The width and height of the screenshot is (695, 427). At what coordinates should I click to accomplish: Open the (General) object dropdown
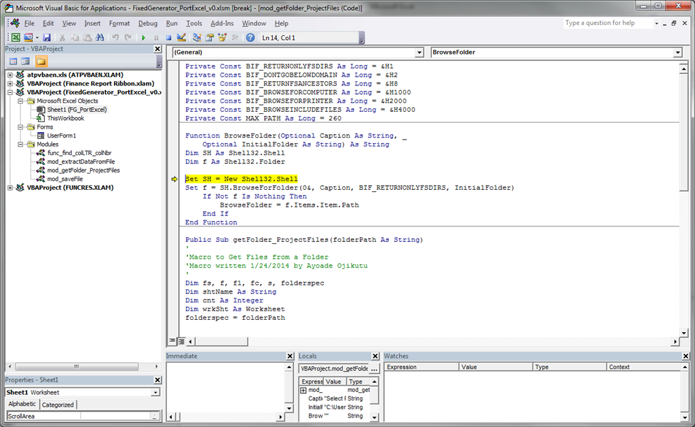tap(419, 52)
